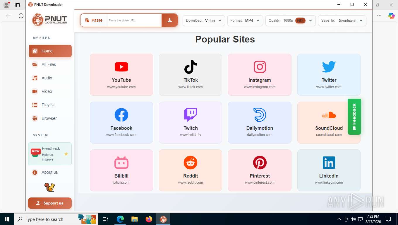Open the notification center icon

[x=388, y=219]
